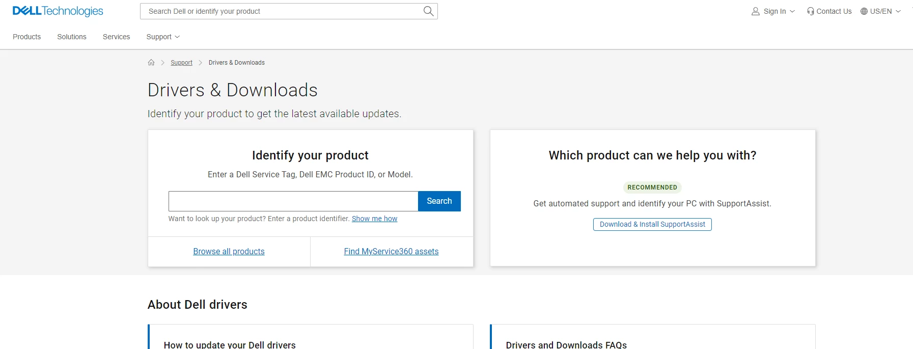Screen dimensions: 913x349
Task: Expand the Support menu chevron
Action: pyautogui.click(x=177, y=37)
